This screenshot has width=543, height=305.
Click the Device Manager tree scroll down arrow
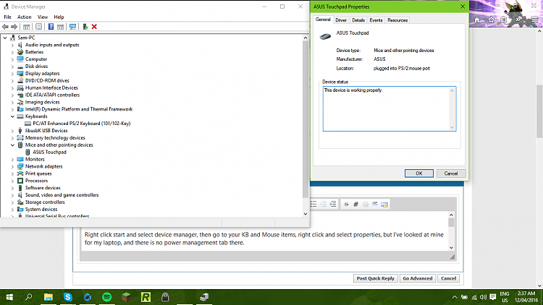point(305,214)
